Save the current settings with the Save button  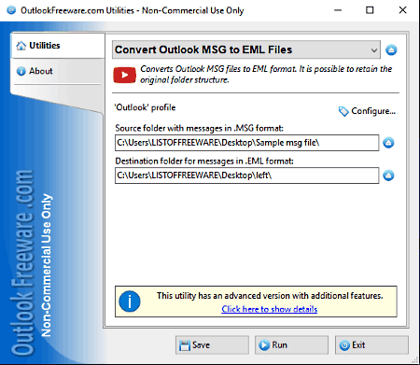click(x=212, y=344)
